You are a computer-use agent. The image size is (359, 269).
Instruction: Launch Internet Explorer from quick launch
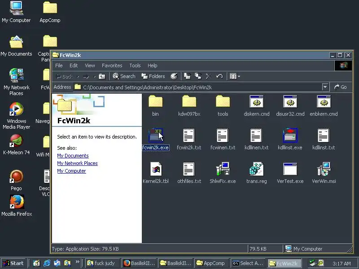[47, 263]
